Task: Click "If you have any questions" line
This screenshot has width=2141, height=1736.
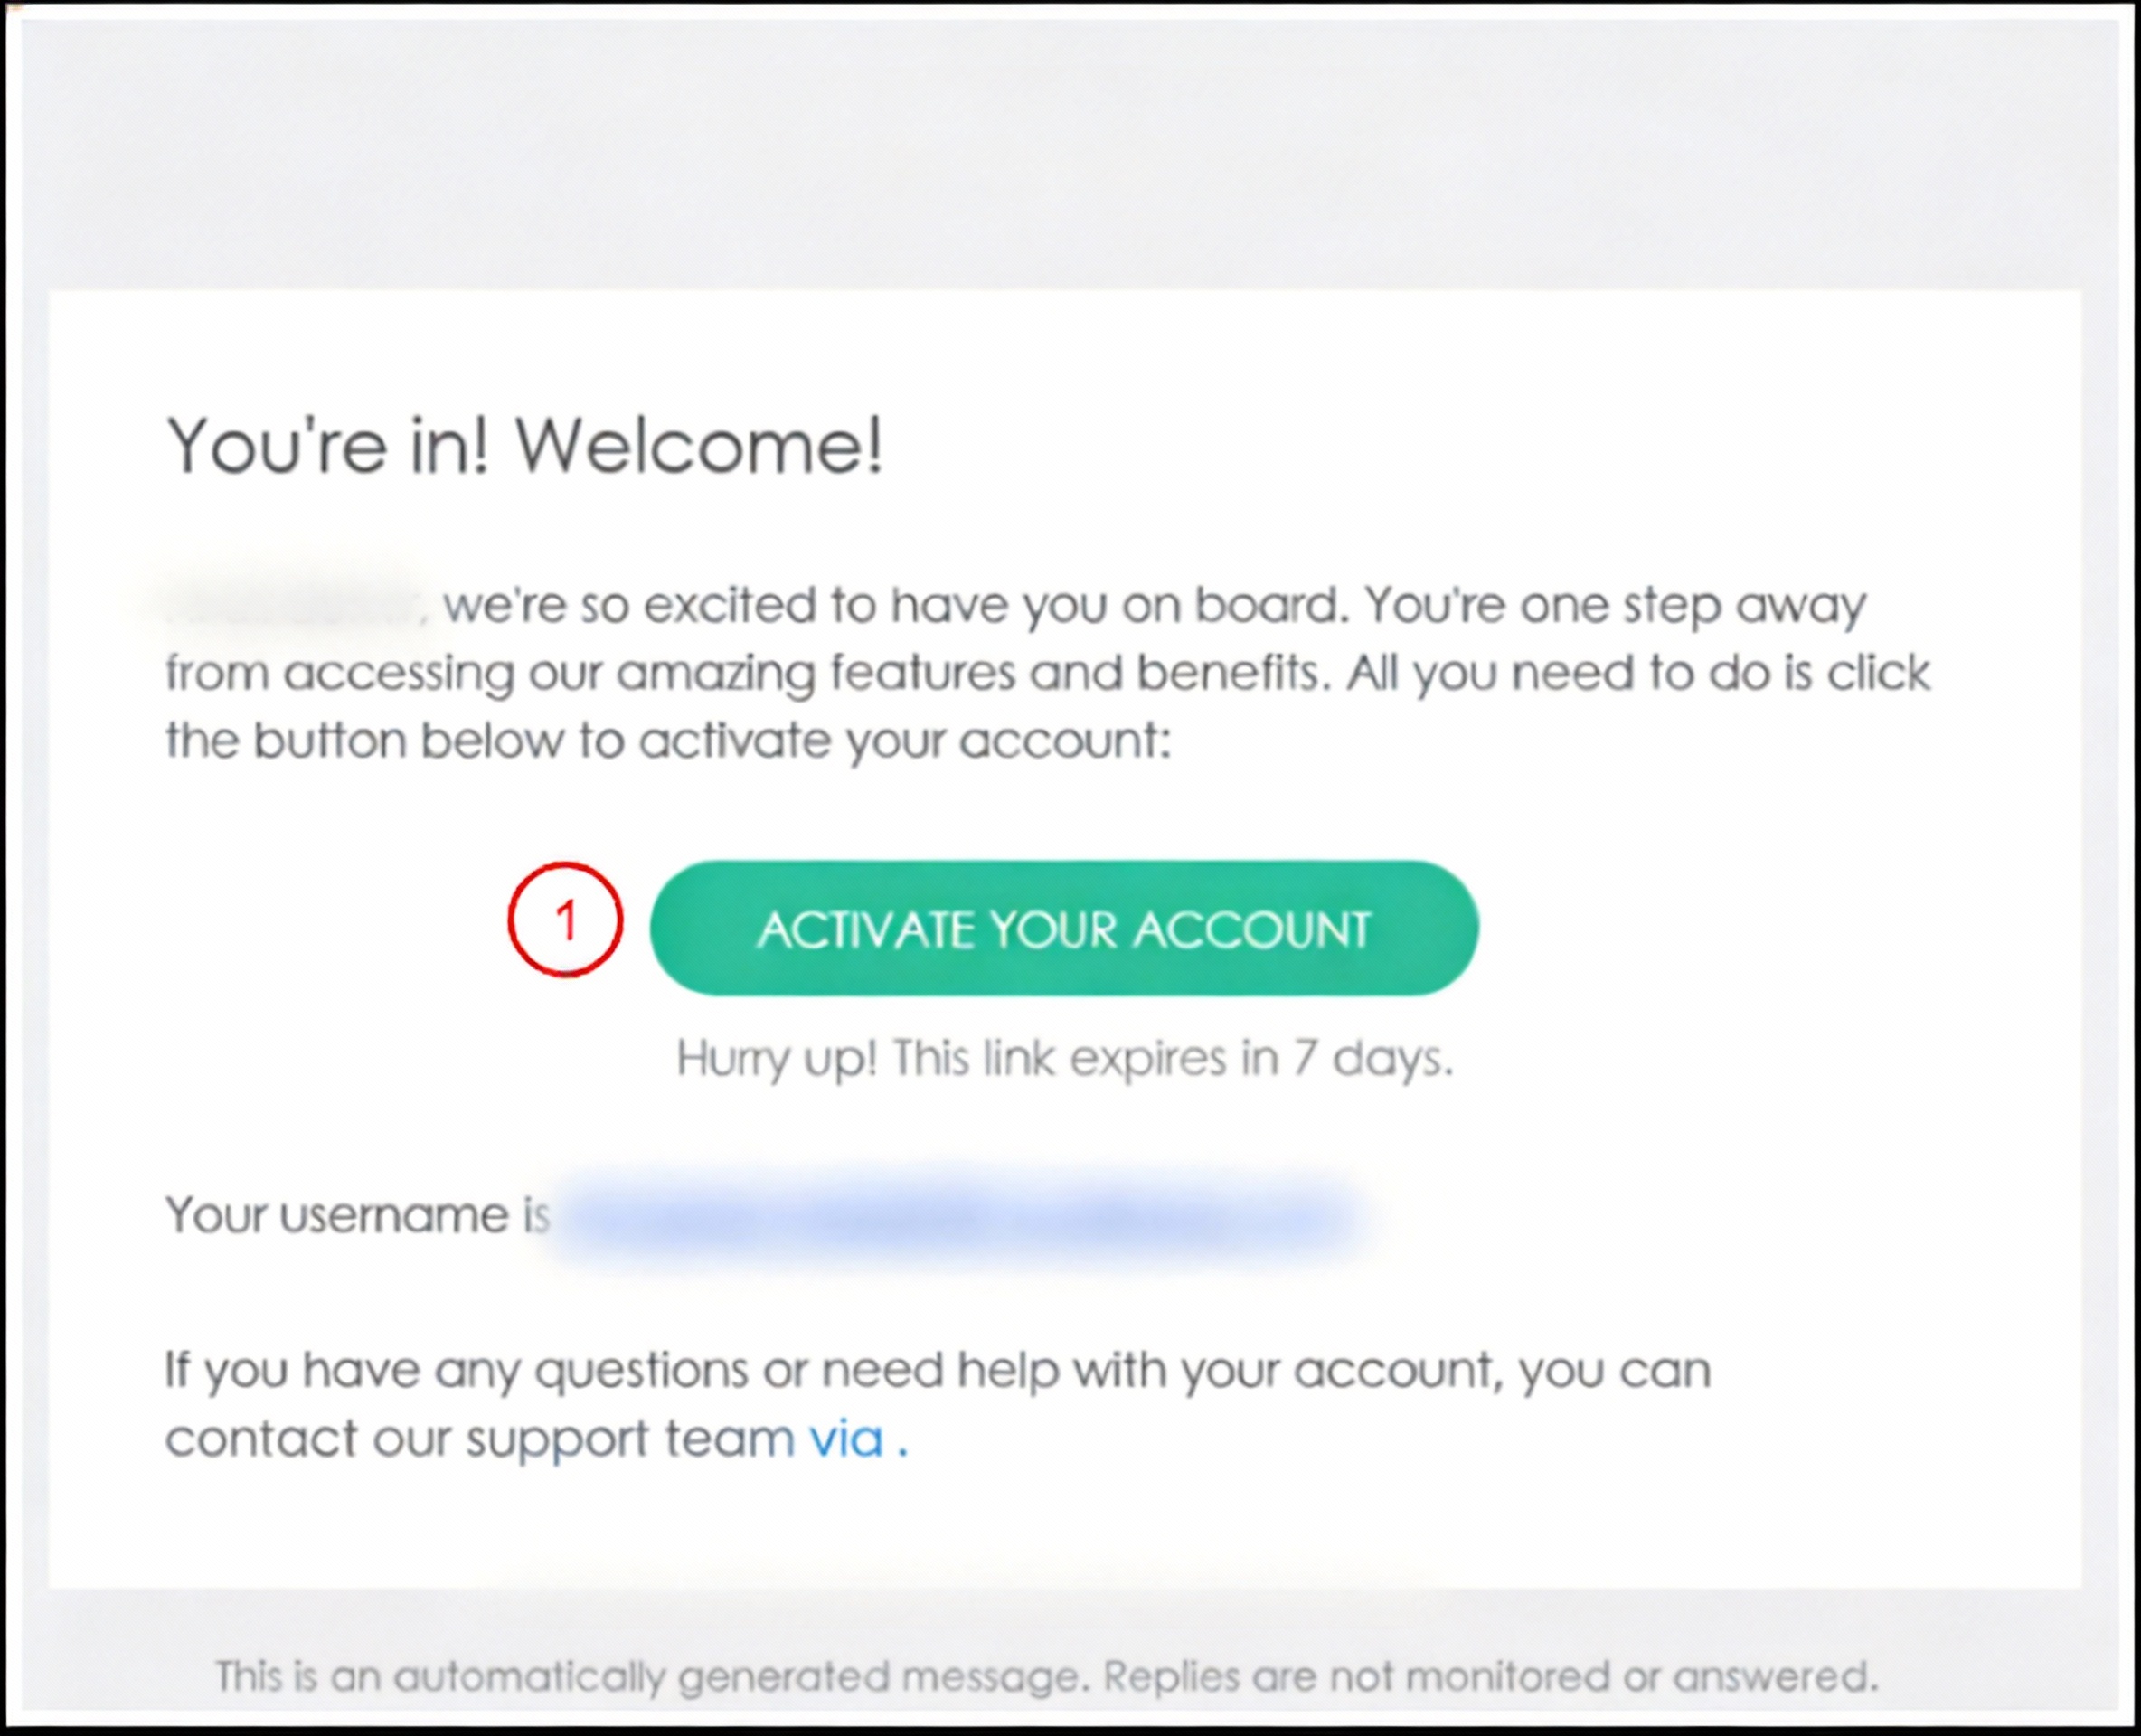Action: [x=936, y=1370]
